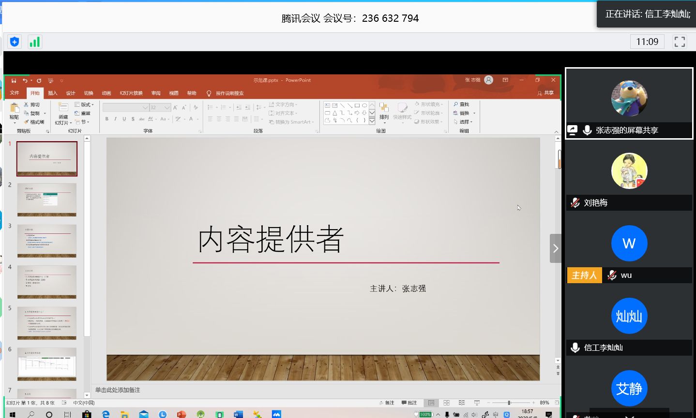Open the 插入 ribbon tab
Image resolution: width=696 pixels, height=418 pixels.
tap(52, 93)
